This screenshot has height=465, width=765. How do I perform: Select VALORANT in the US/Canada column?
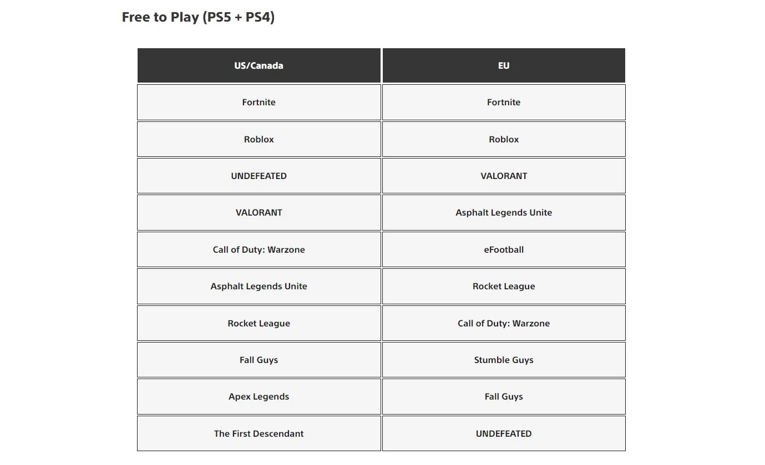pyautogui.click(x=259, y=212)
